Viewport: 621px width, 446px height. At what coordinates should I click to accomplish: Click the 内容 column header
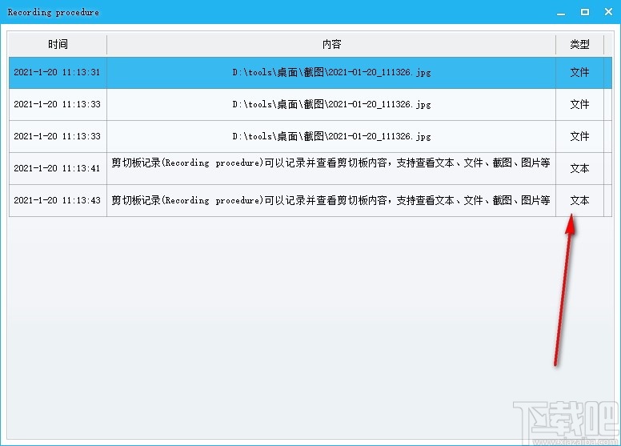click(331, 44)
